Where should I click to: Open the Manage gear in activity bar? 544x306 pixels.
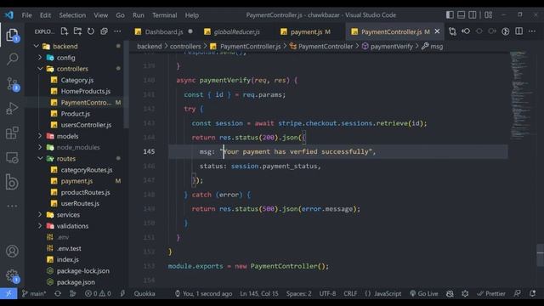tap(12, 275)
